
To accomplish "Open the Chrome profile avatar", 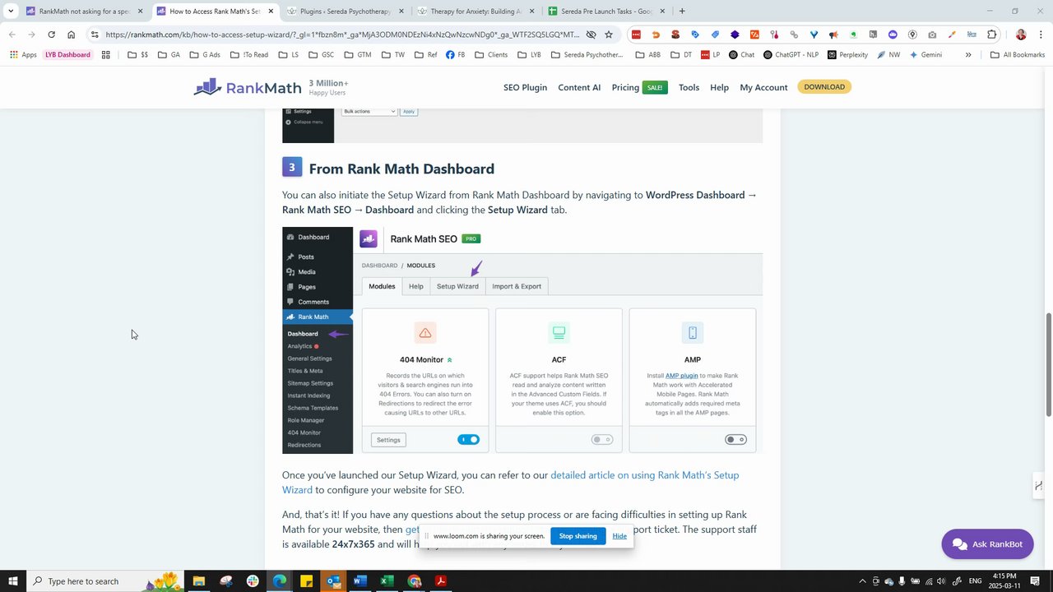I will click(x=1021, y=35).
